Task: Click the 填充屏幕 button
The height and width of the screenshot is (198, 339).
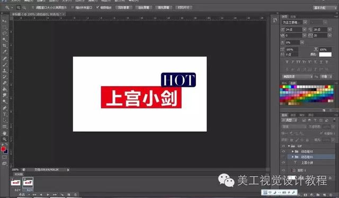Action: click(x=164, y=7)
